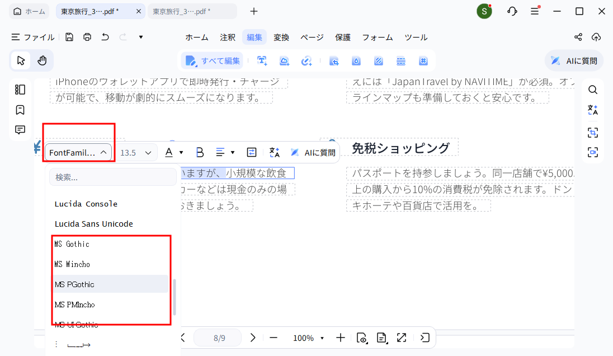Click the line spacing icon
613x356 pixels.
[x=252, y=152]
